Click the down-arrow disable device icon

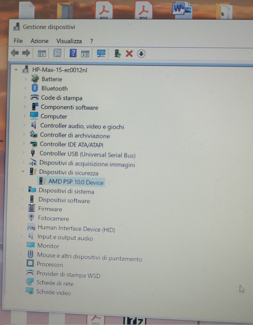[141, 54]
